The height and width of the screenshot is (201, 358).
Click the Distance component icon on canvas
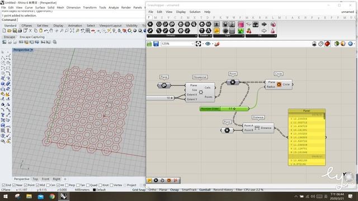point(257,127)
